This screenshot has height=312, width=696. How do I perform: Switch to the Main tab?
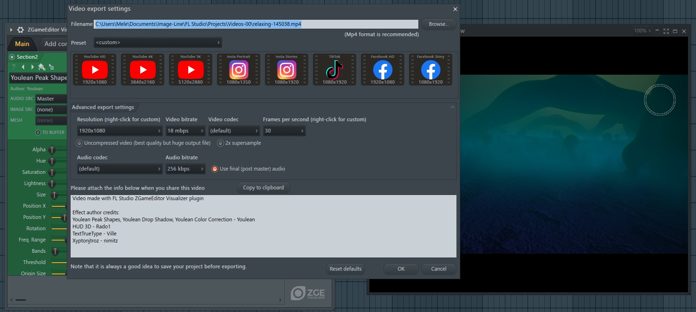22,44
